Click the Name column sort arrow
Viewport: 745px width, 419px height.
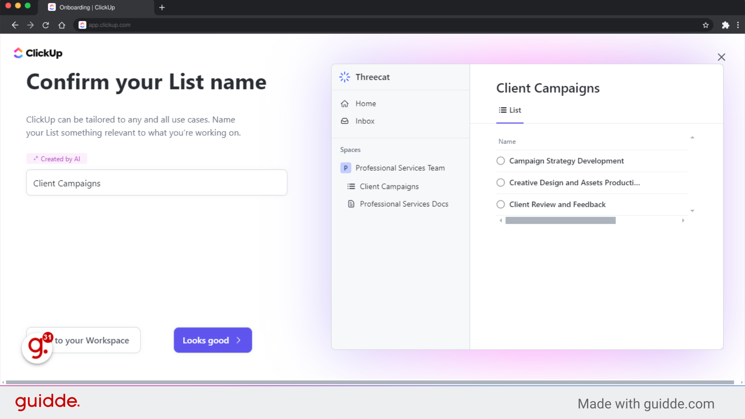[693, 137]
